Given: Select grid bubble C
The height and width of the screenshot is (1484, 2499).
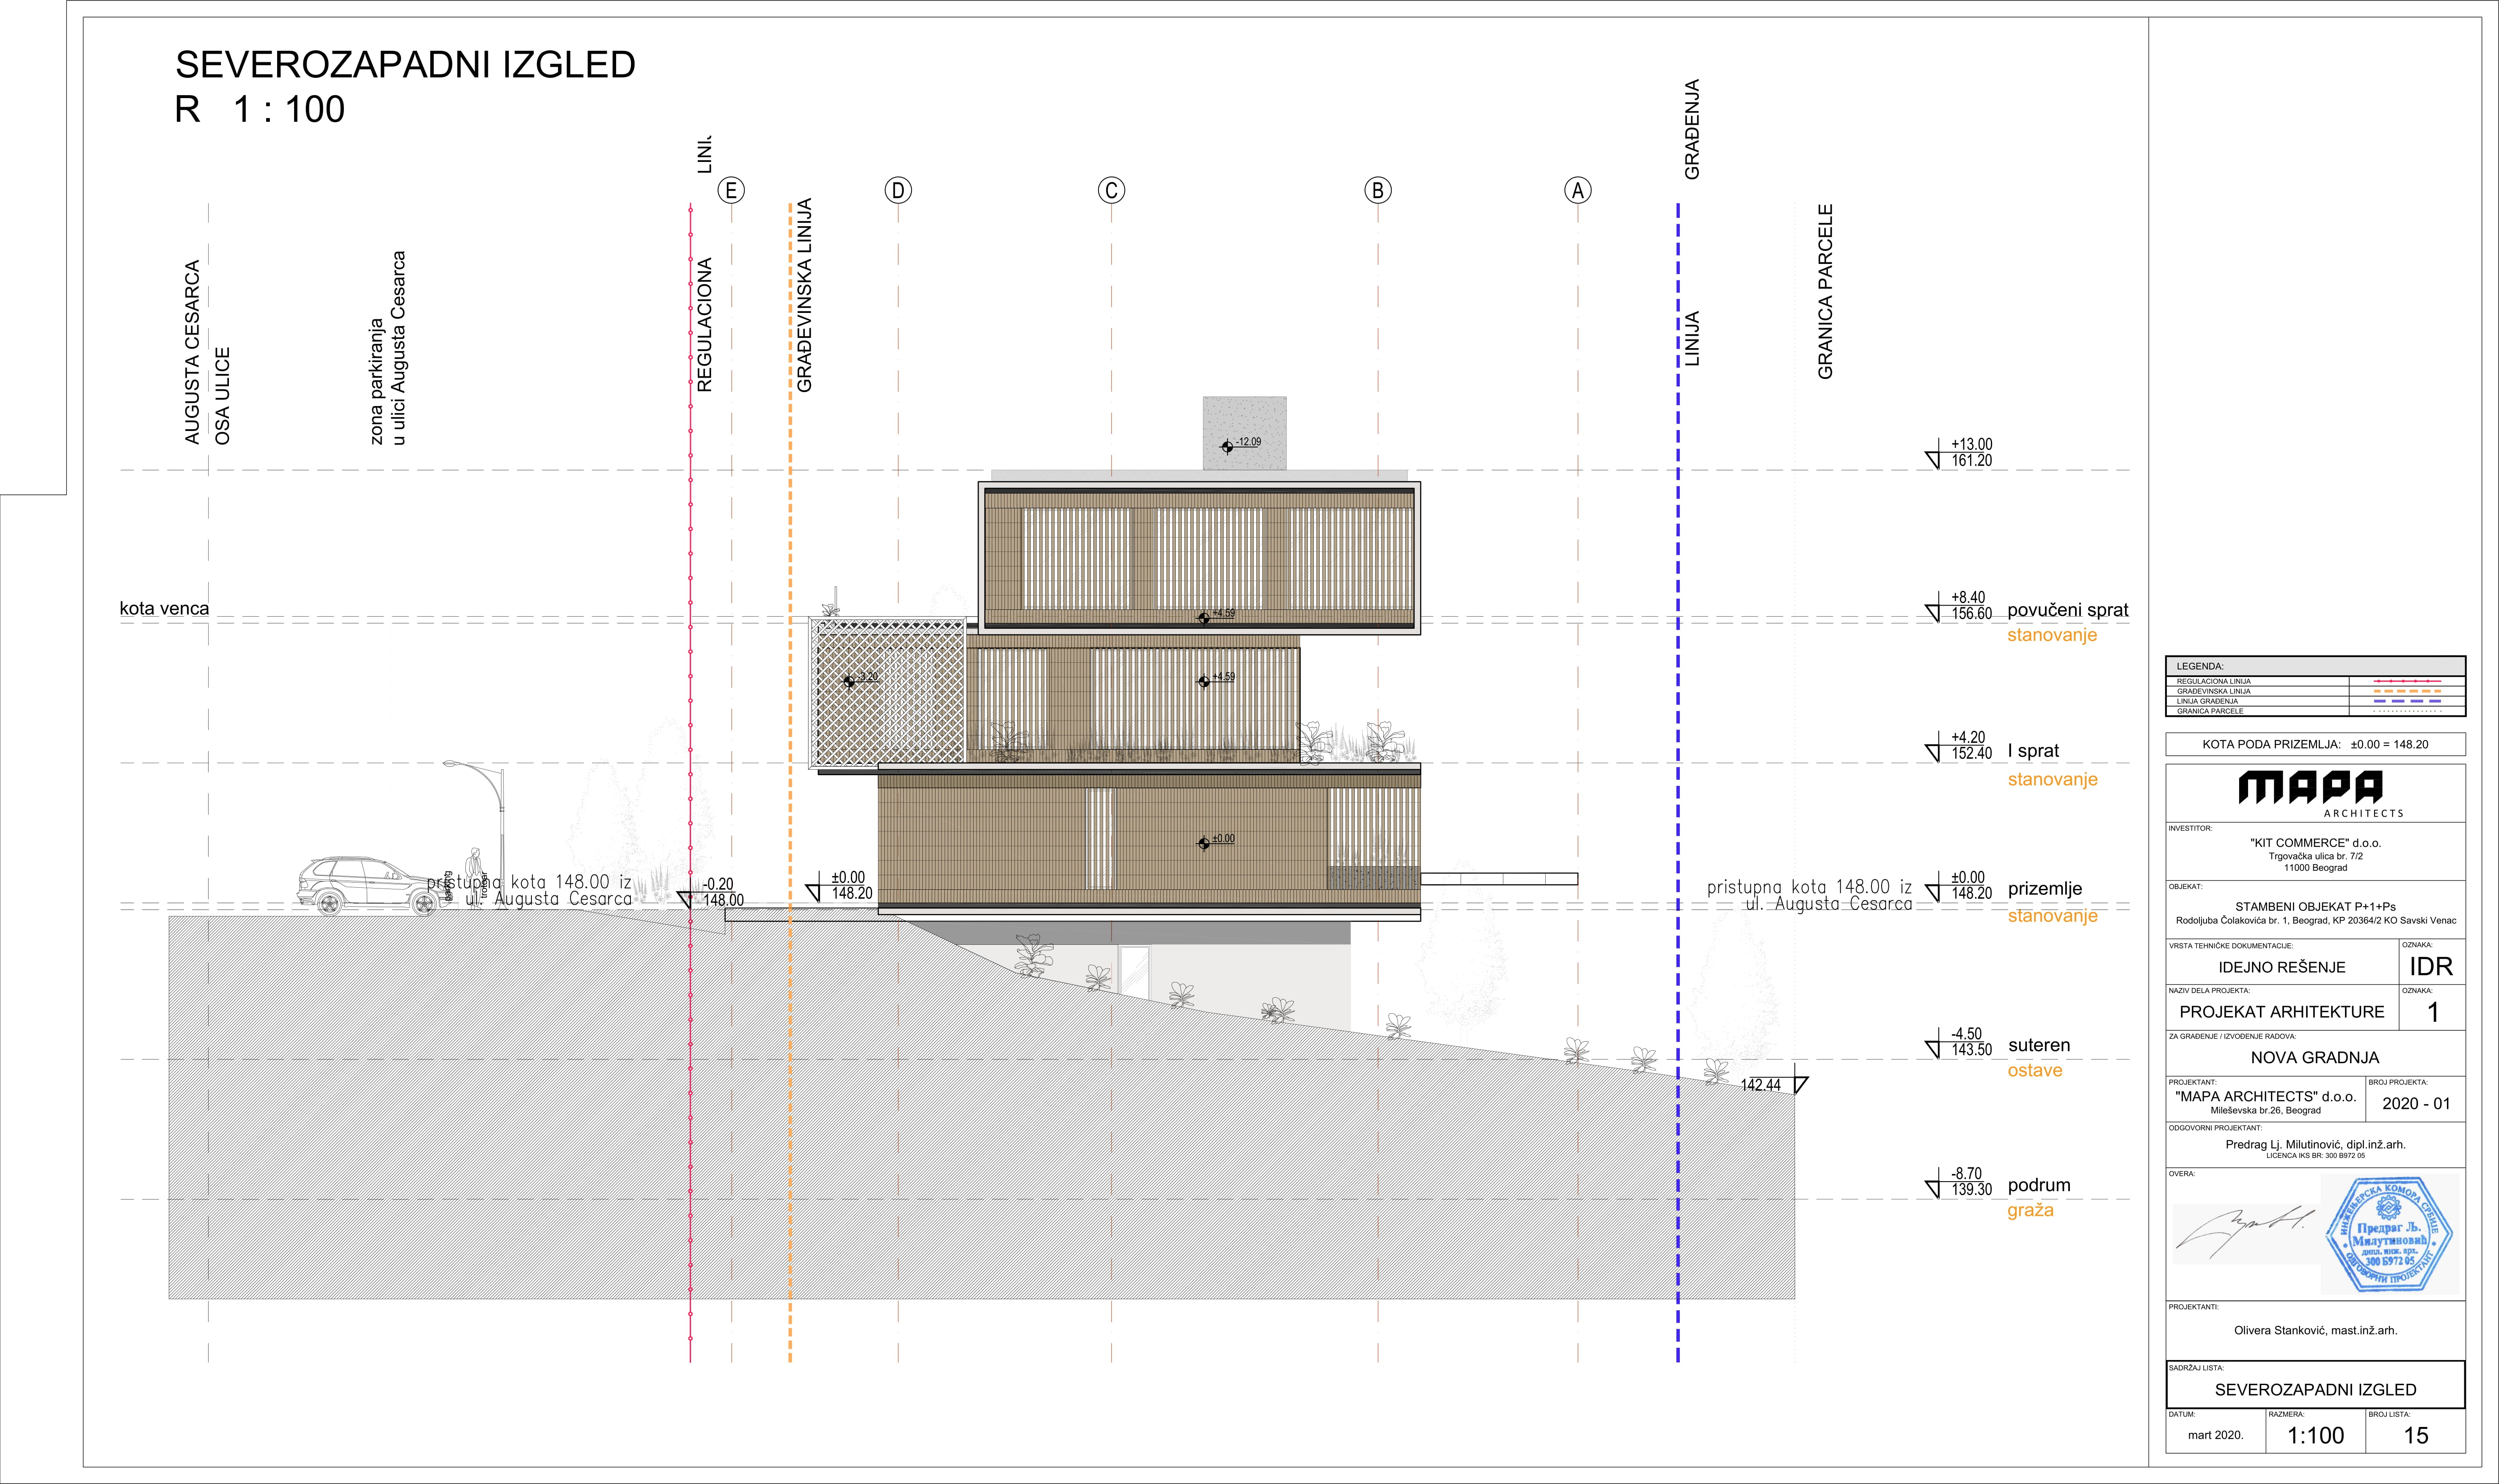Looking at the screenshot, I should tap(1112, 190).
